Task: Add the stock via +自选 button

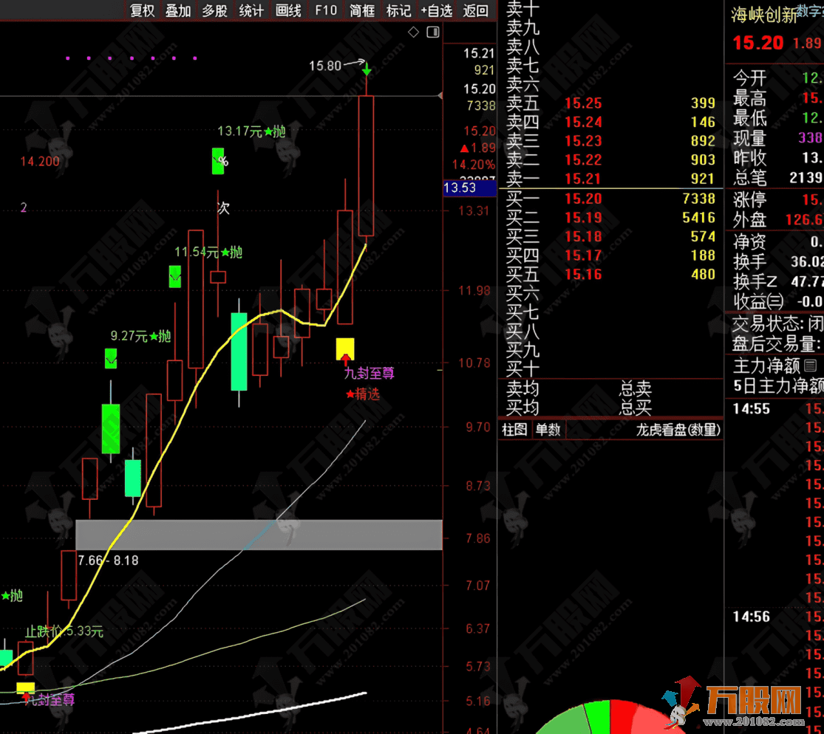Action: click(436, 10)
